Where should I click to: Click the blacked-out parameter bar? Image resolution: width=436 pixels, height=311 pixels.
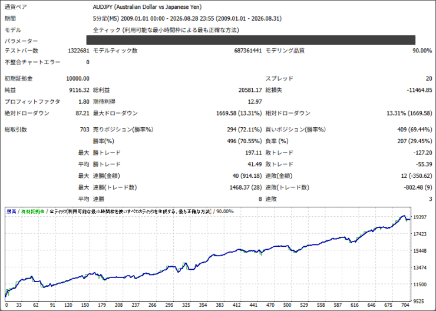click(x=251, y=40)
